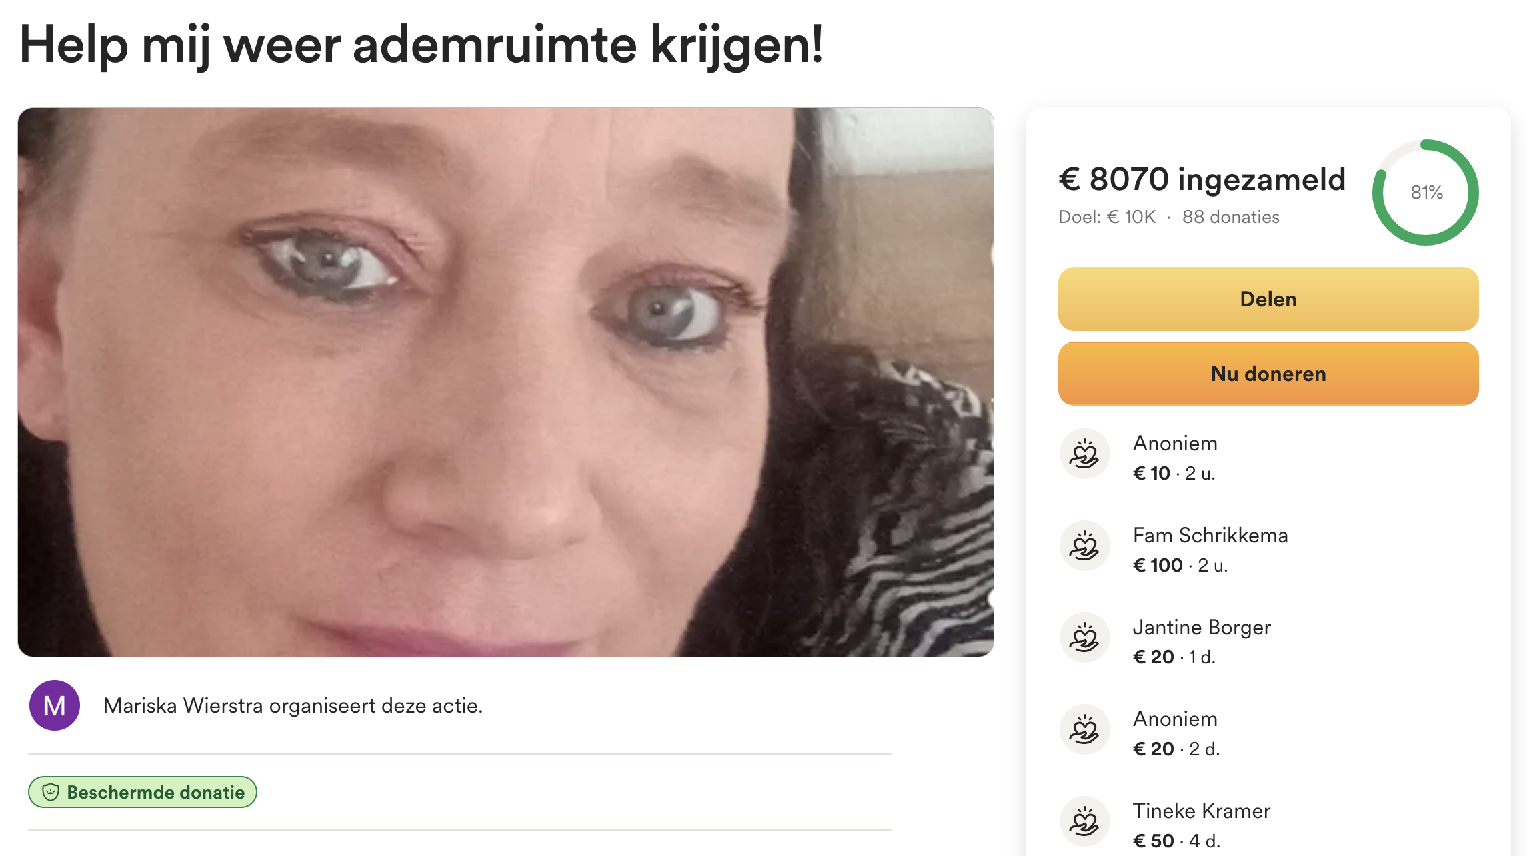Click the € 8070 ingezameld amount

tap(1202, 179)
